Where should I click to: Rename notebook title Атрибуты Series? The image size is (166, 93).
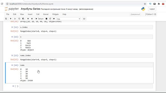click(30, 9)
